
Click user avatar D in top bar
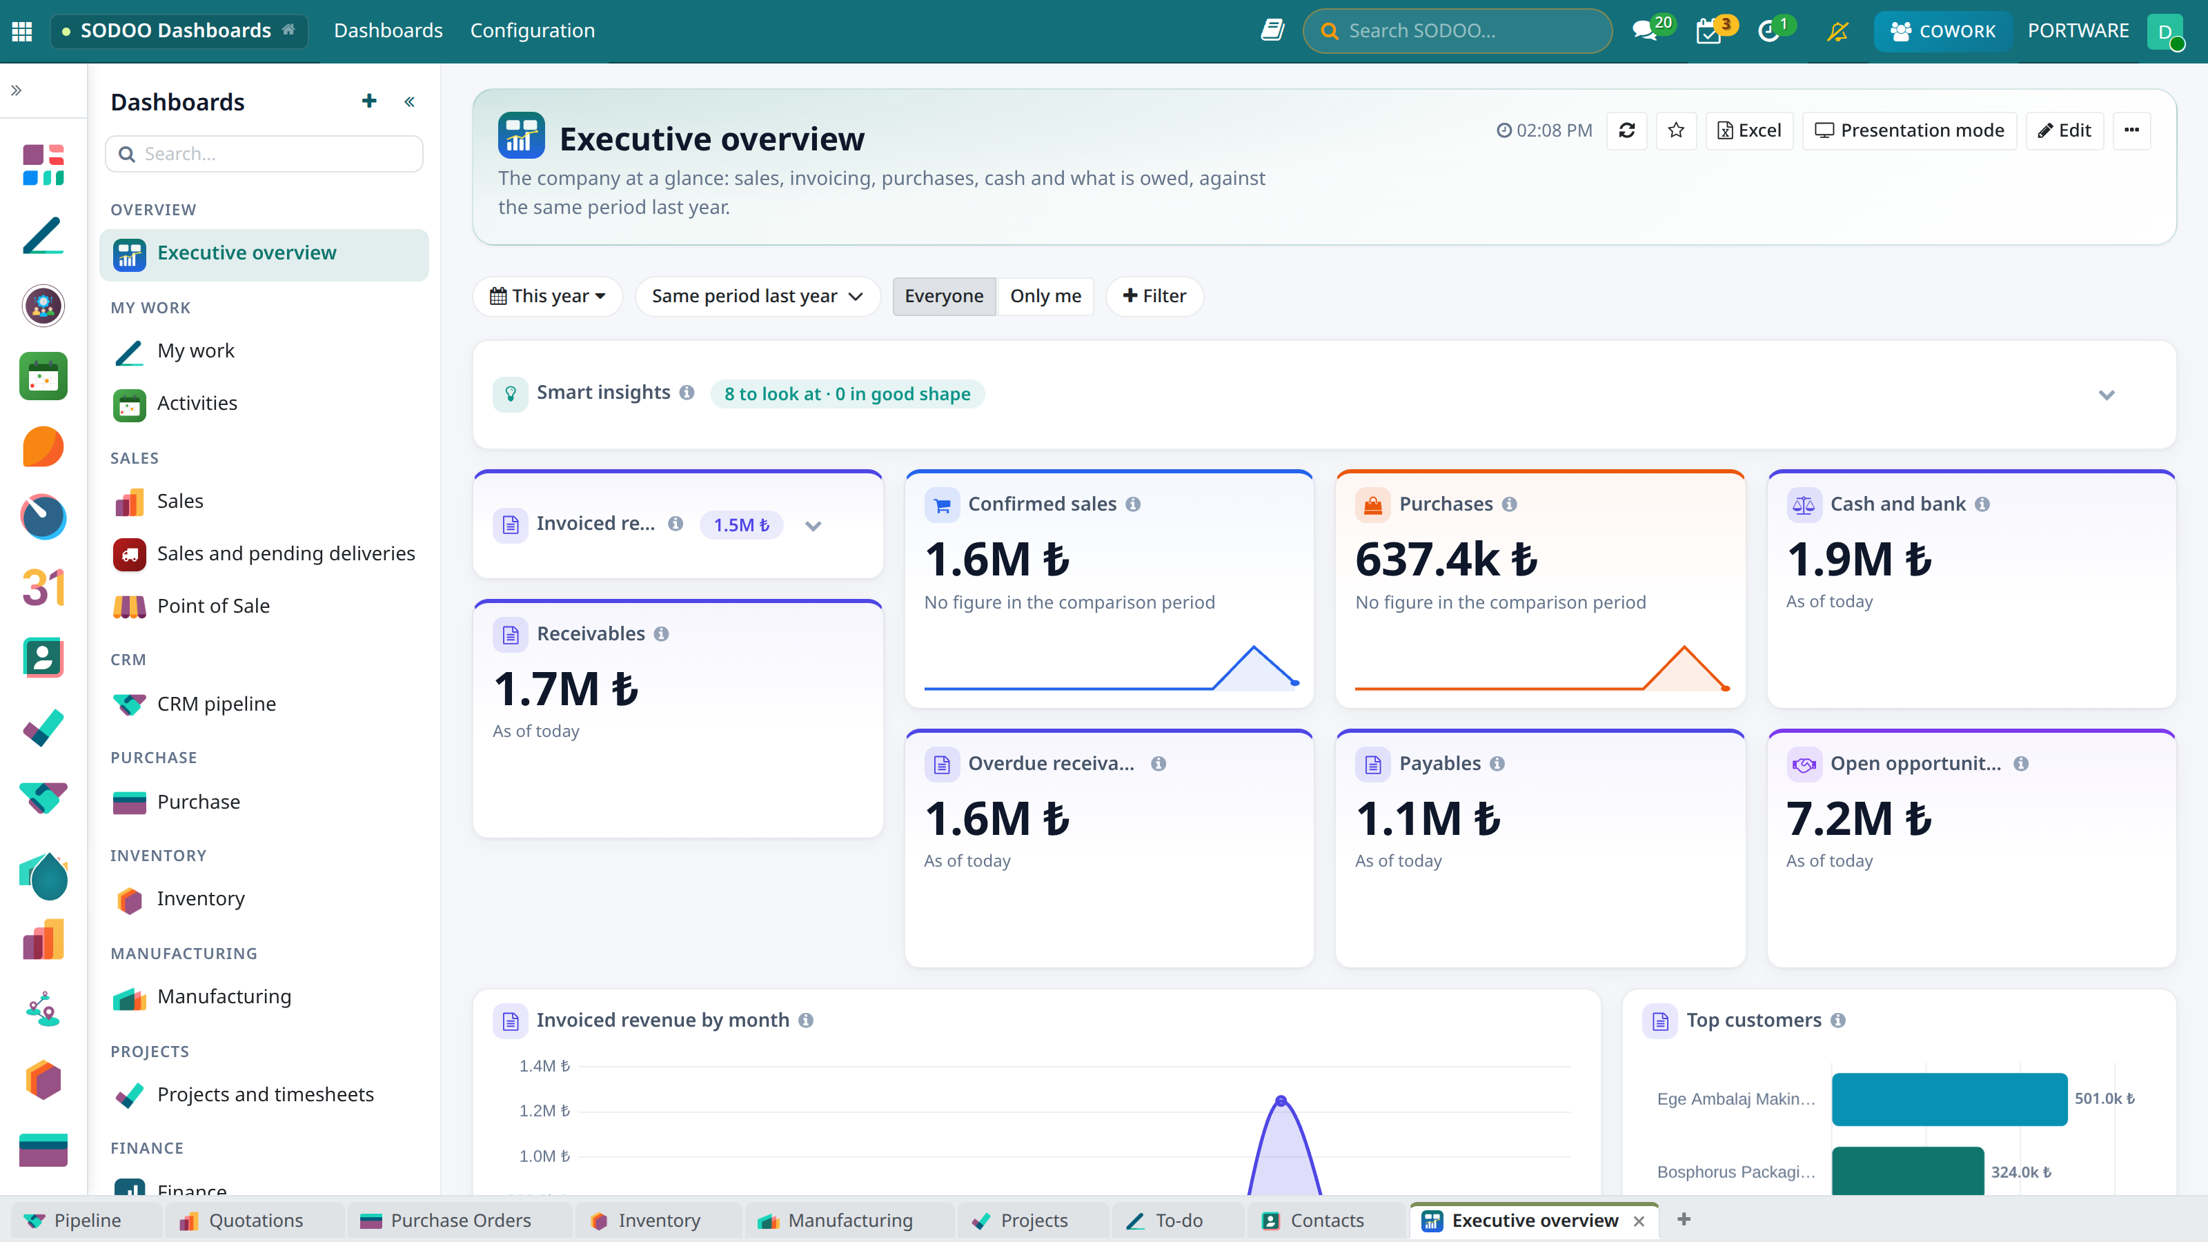coord(2165,32)
